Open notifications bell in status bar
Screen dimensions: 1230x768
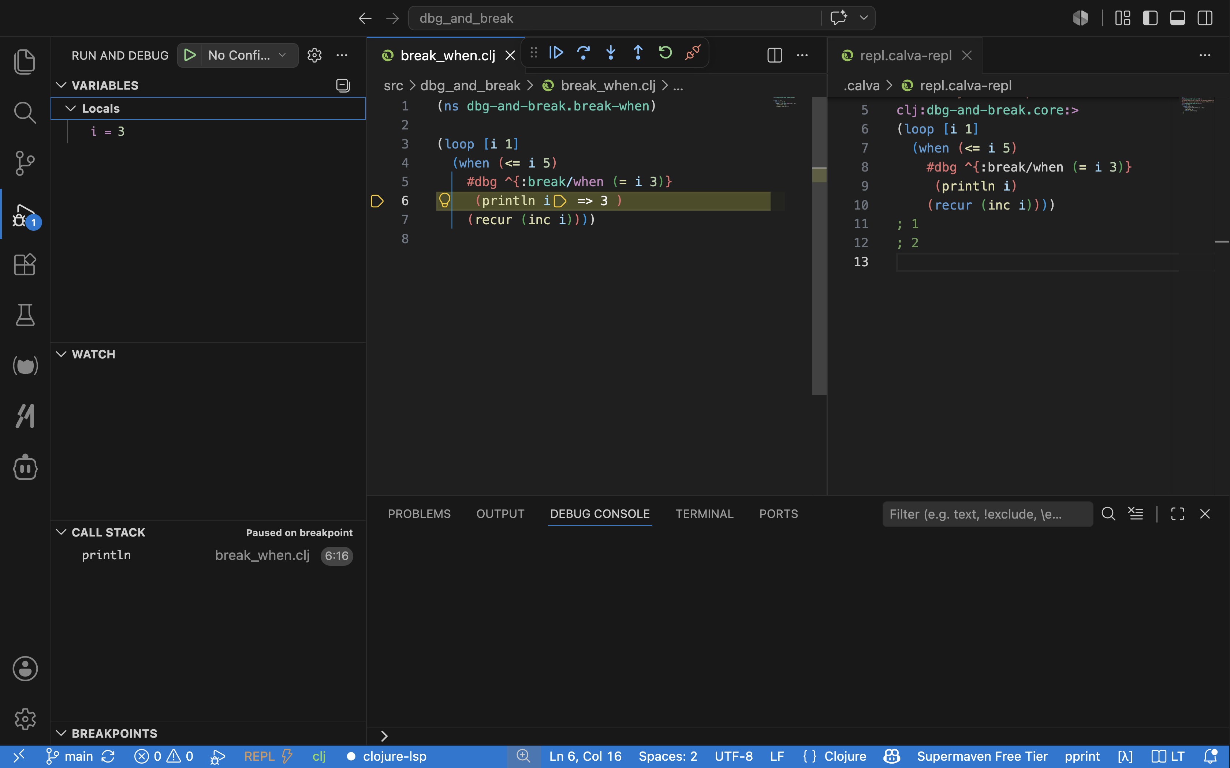(1210, 756)
